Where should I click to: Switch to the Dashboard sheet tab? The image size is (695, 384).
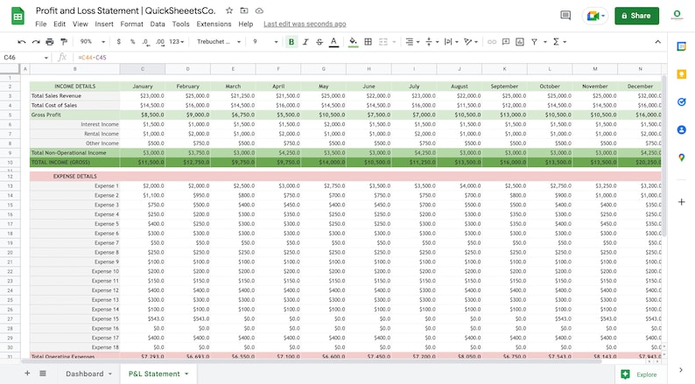point(85,374)
